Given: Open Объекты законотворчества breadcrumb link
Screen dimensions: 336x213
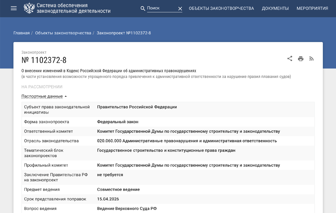Looking at the screenshot, I should [63, 33].
